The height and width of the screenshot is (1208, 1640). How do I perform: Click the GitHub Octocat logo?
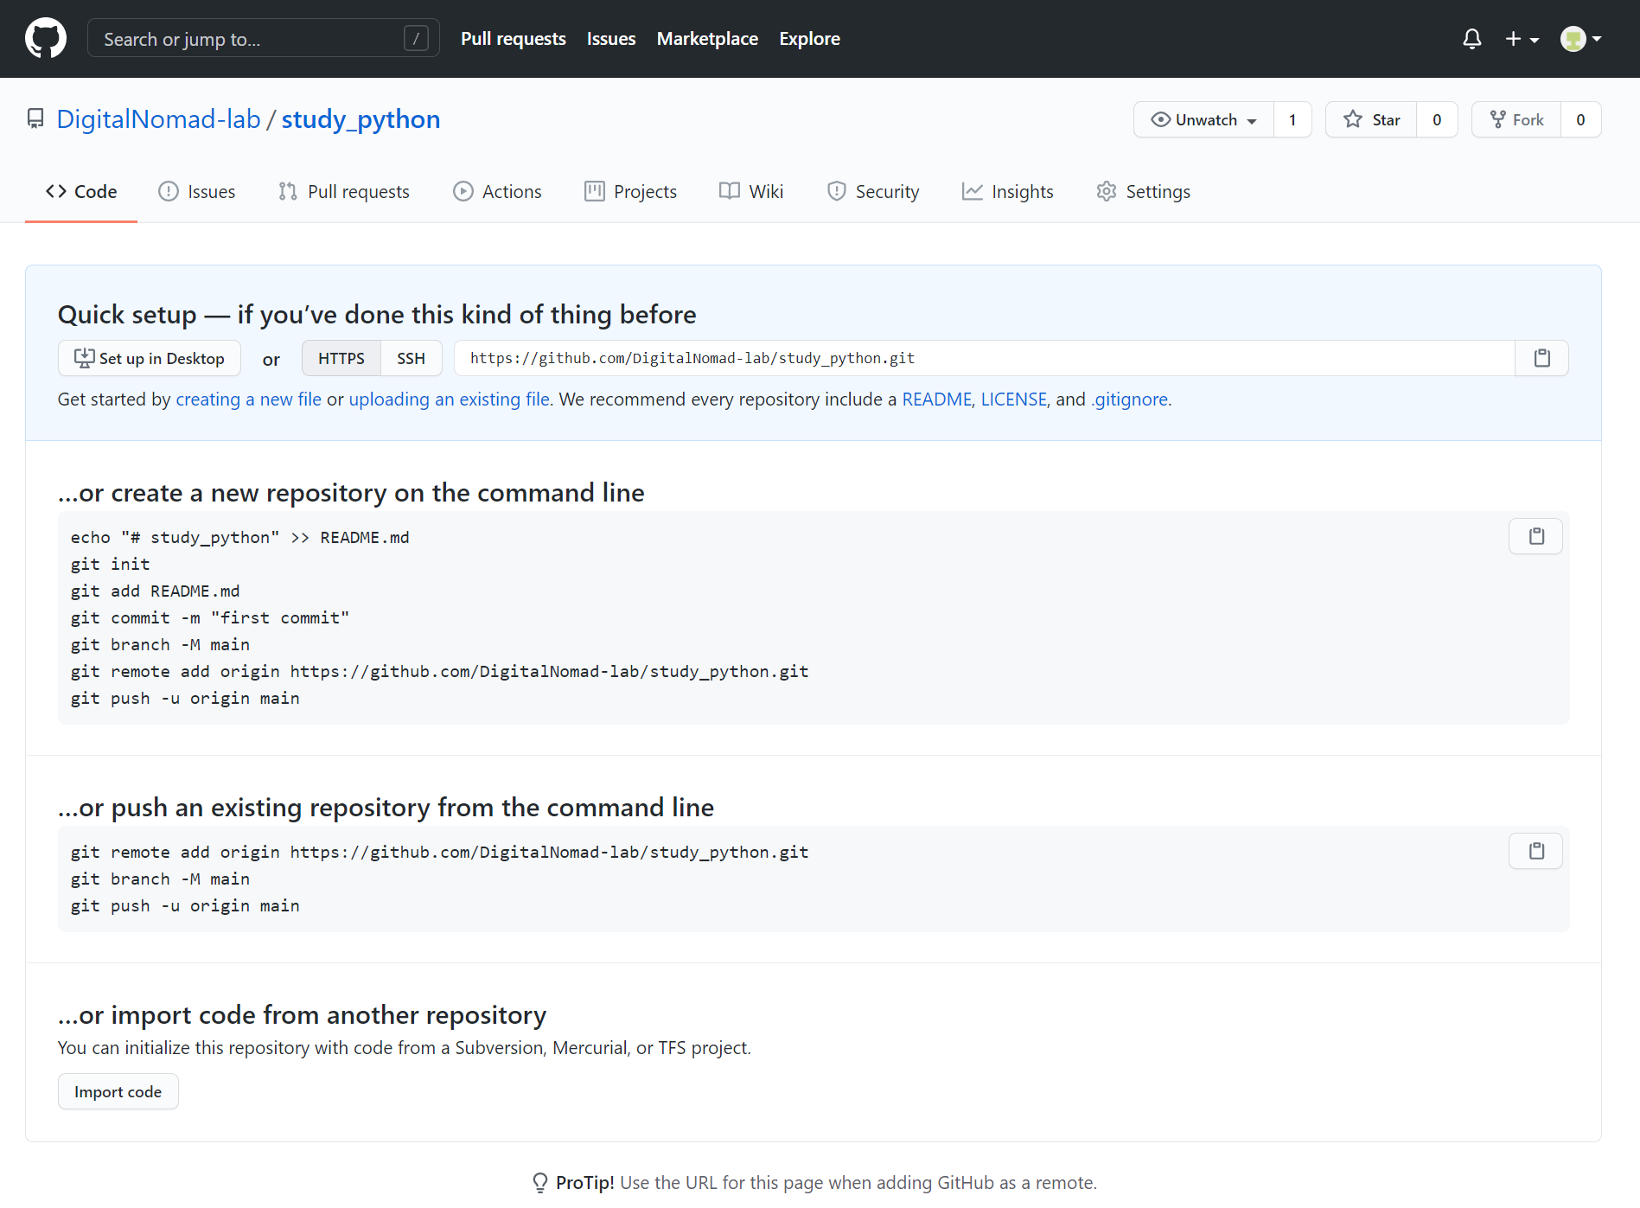46,39
